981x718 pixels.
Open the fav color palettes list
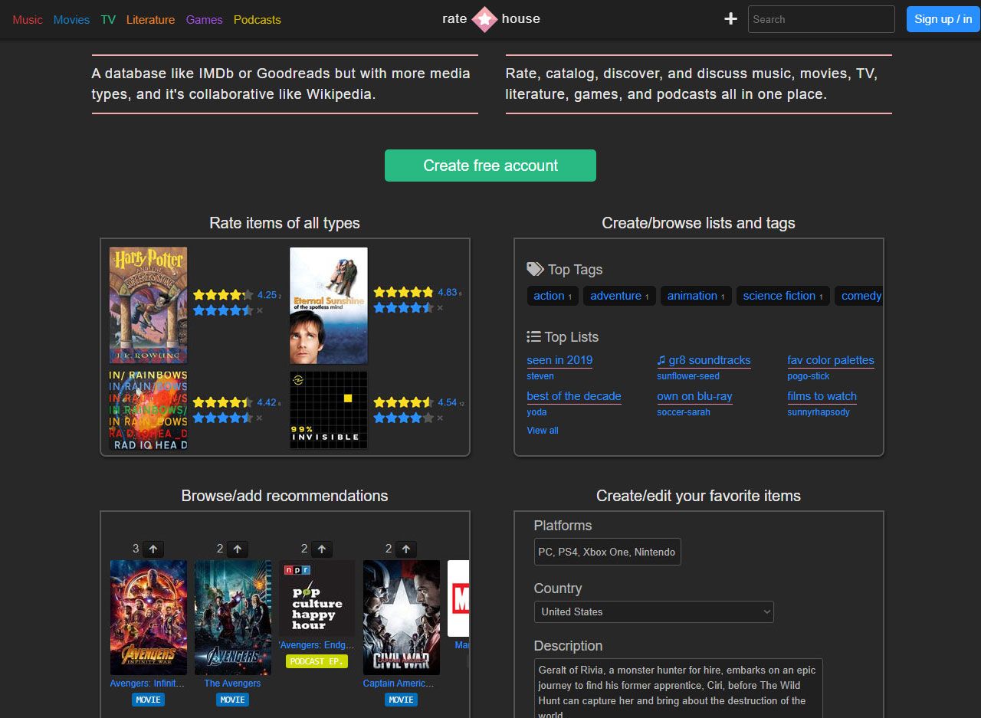pyautogui.click(x=831, y=360)
